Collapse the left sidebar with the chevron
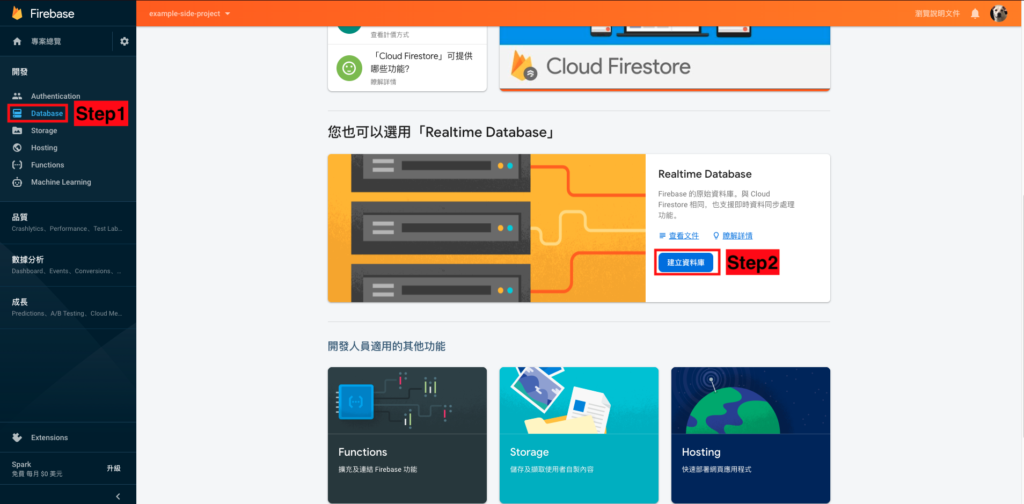Image resolution: width=1024 pixels, height=504 pixels. point(118,495)
